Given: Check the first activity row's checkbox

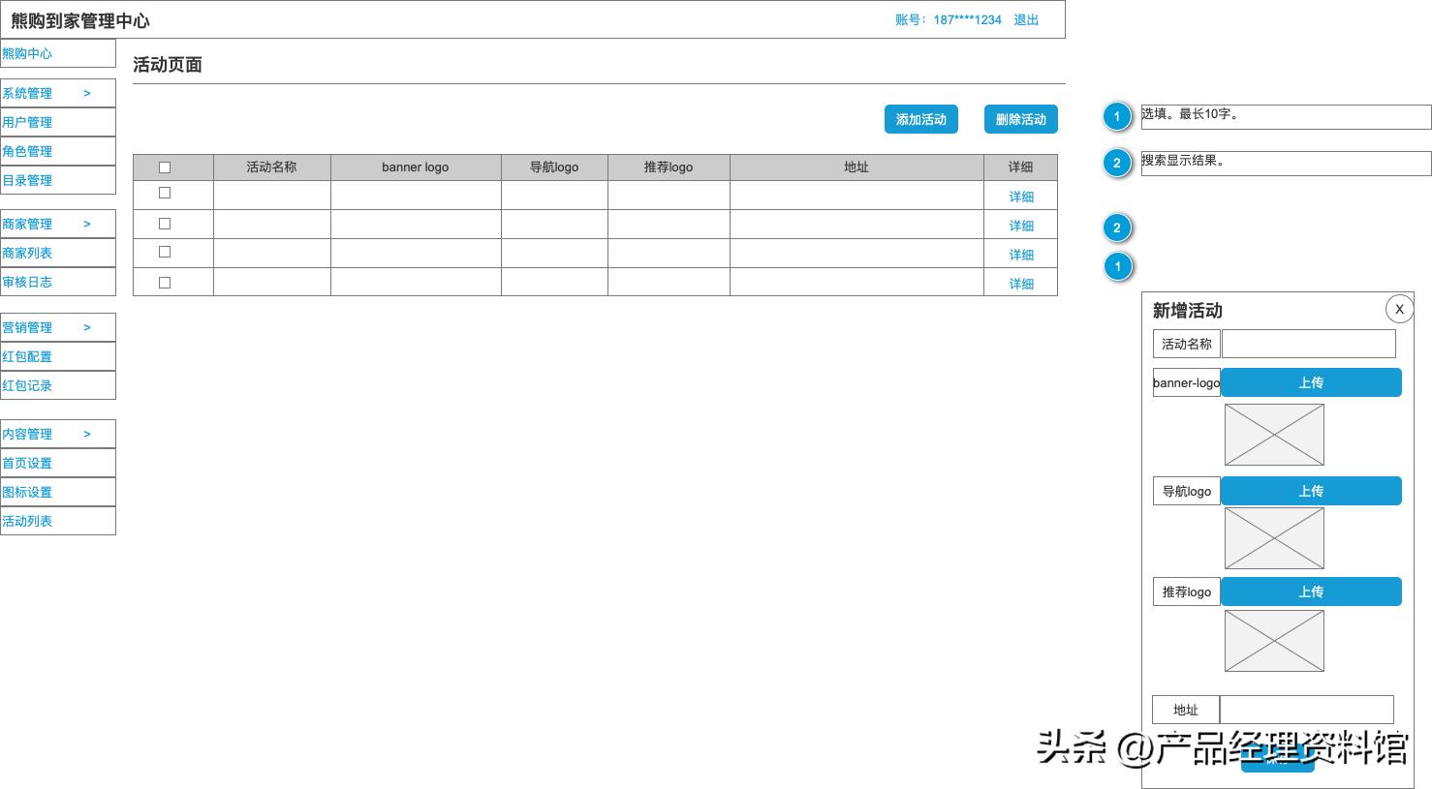Looking at the screenshot, I should click(164, 192).
